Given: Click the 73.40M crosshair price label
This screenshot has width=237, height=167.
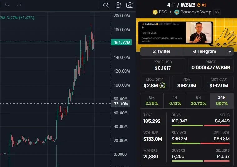Looking at the screenshot, I should tap(120, 104).
